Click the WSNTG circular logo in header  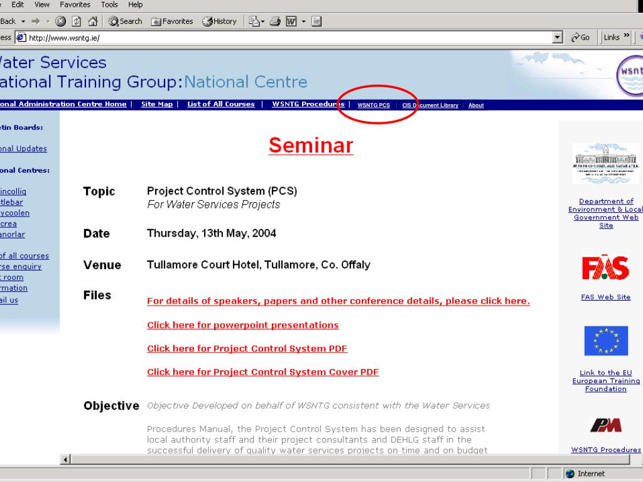(x=630, y=76)
